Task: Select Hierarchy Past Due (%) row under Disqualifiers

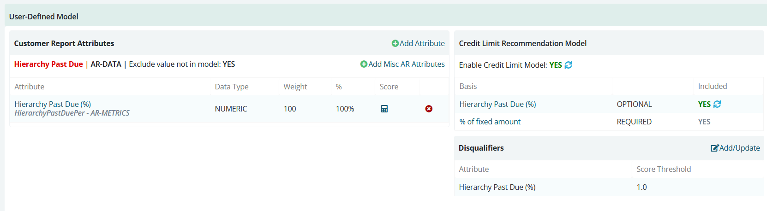Action: 609,187
